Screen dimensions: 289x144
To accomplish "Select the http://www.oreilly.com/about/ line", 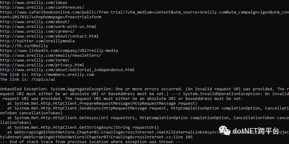I will [35, 22].
